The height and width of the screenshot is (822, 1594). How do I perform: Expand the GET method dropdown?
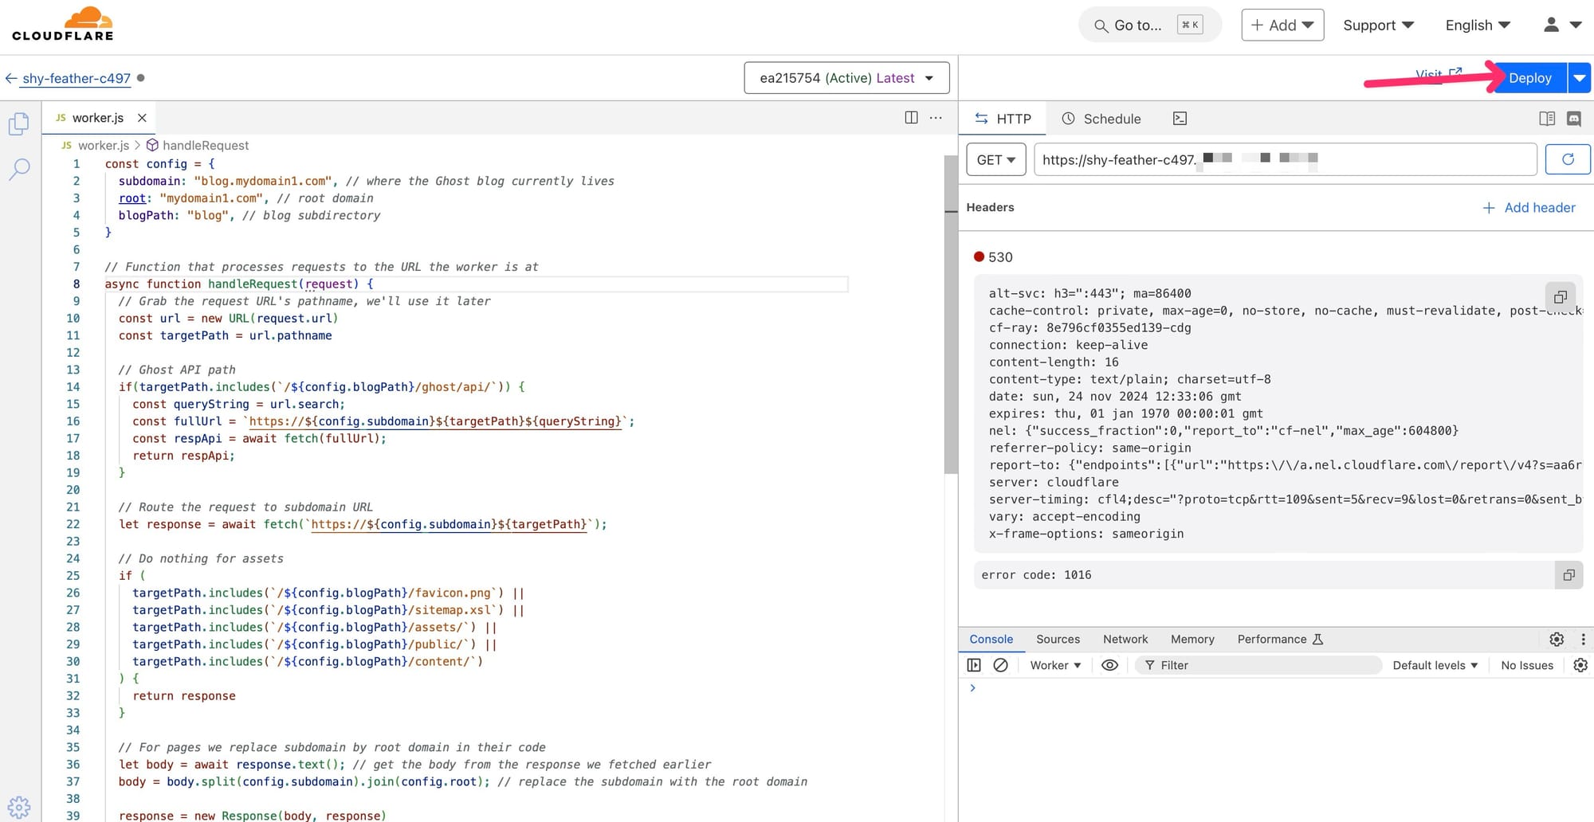tap(995, 159)
